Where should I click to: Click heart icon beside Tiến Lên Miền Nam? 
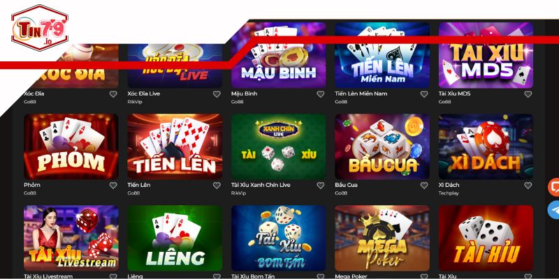click(424, 94)
